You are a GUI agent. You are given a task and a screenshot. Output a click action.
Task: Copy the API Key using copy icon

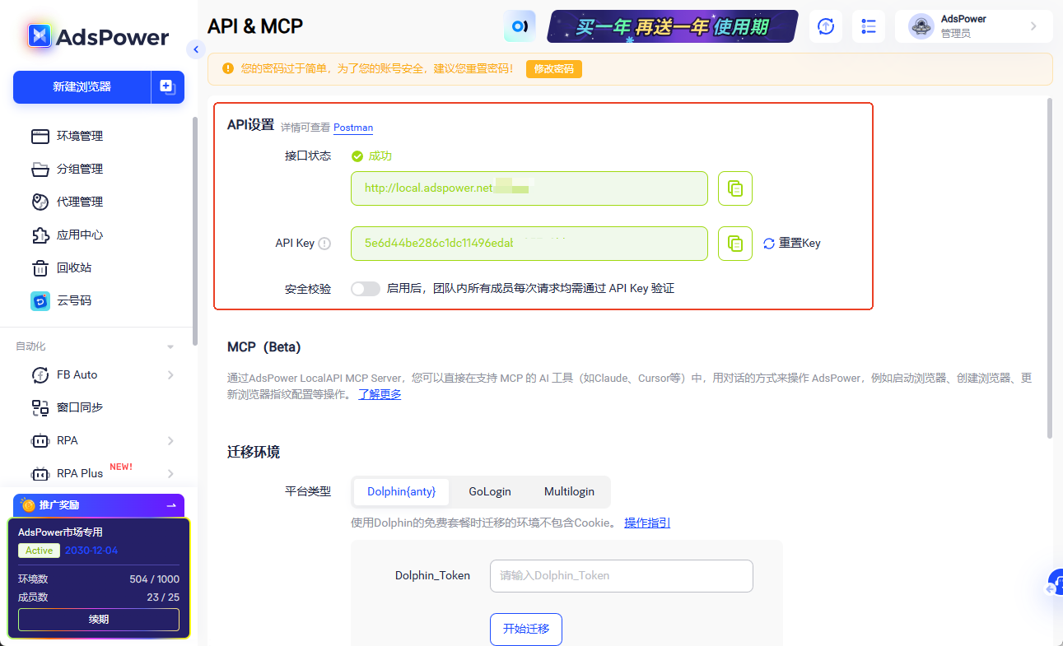(x=734, y=244)
